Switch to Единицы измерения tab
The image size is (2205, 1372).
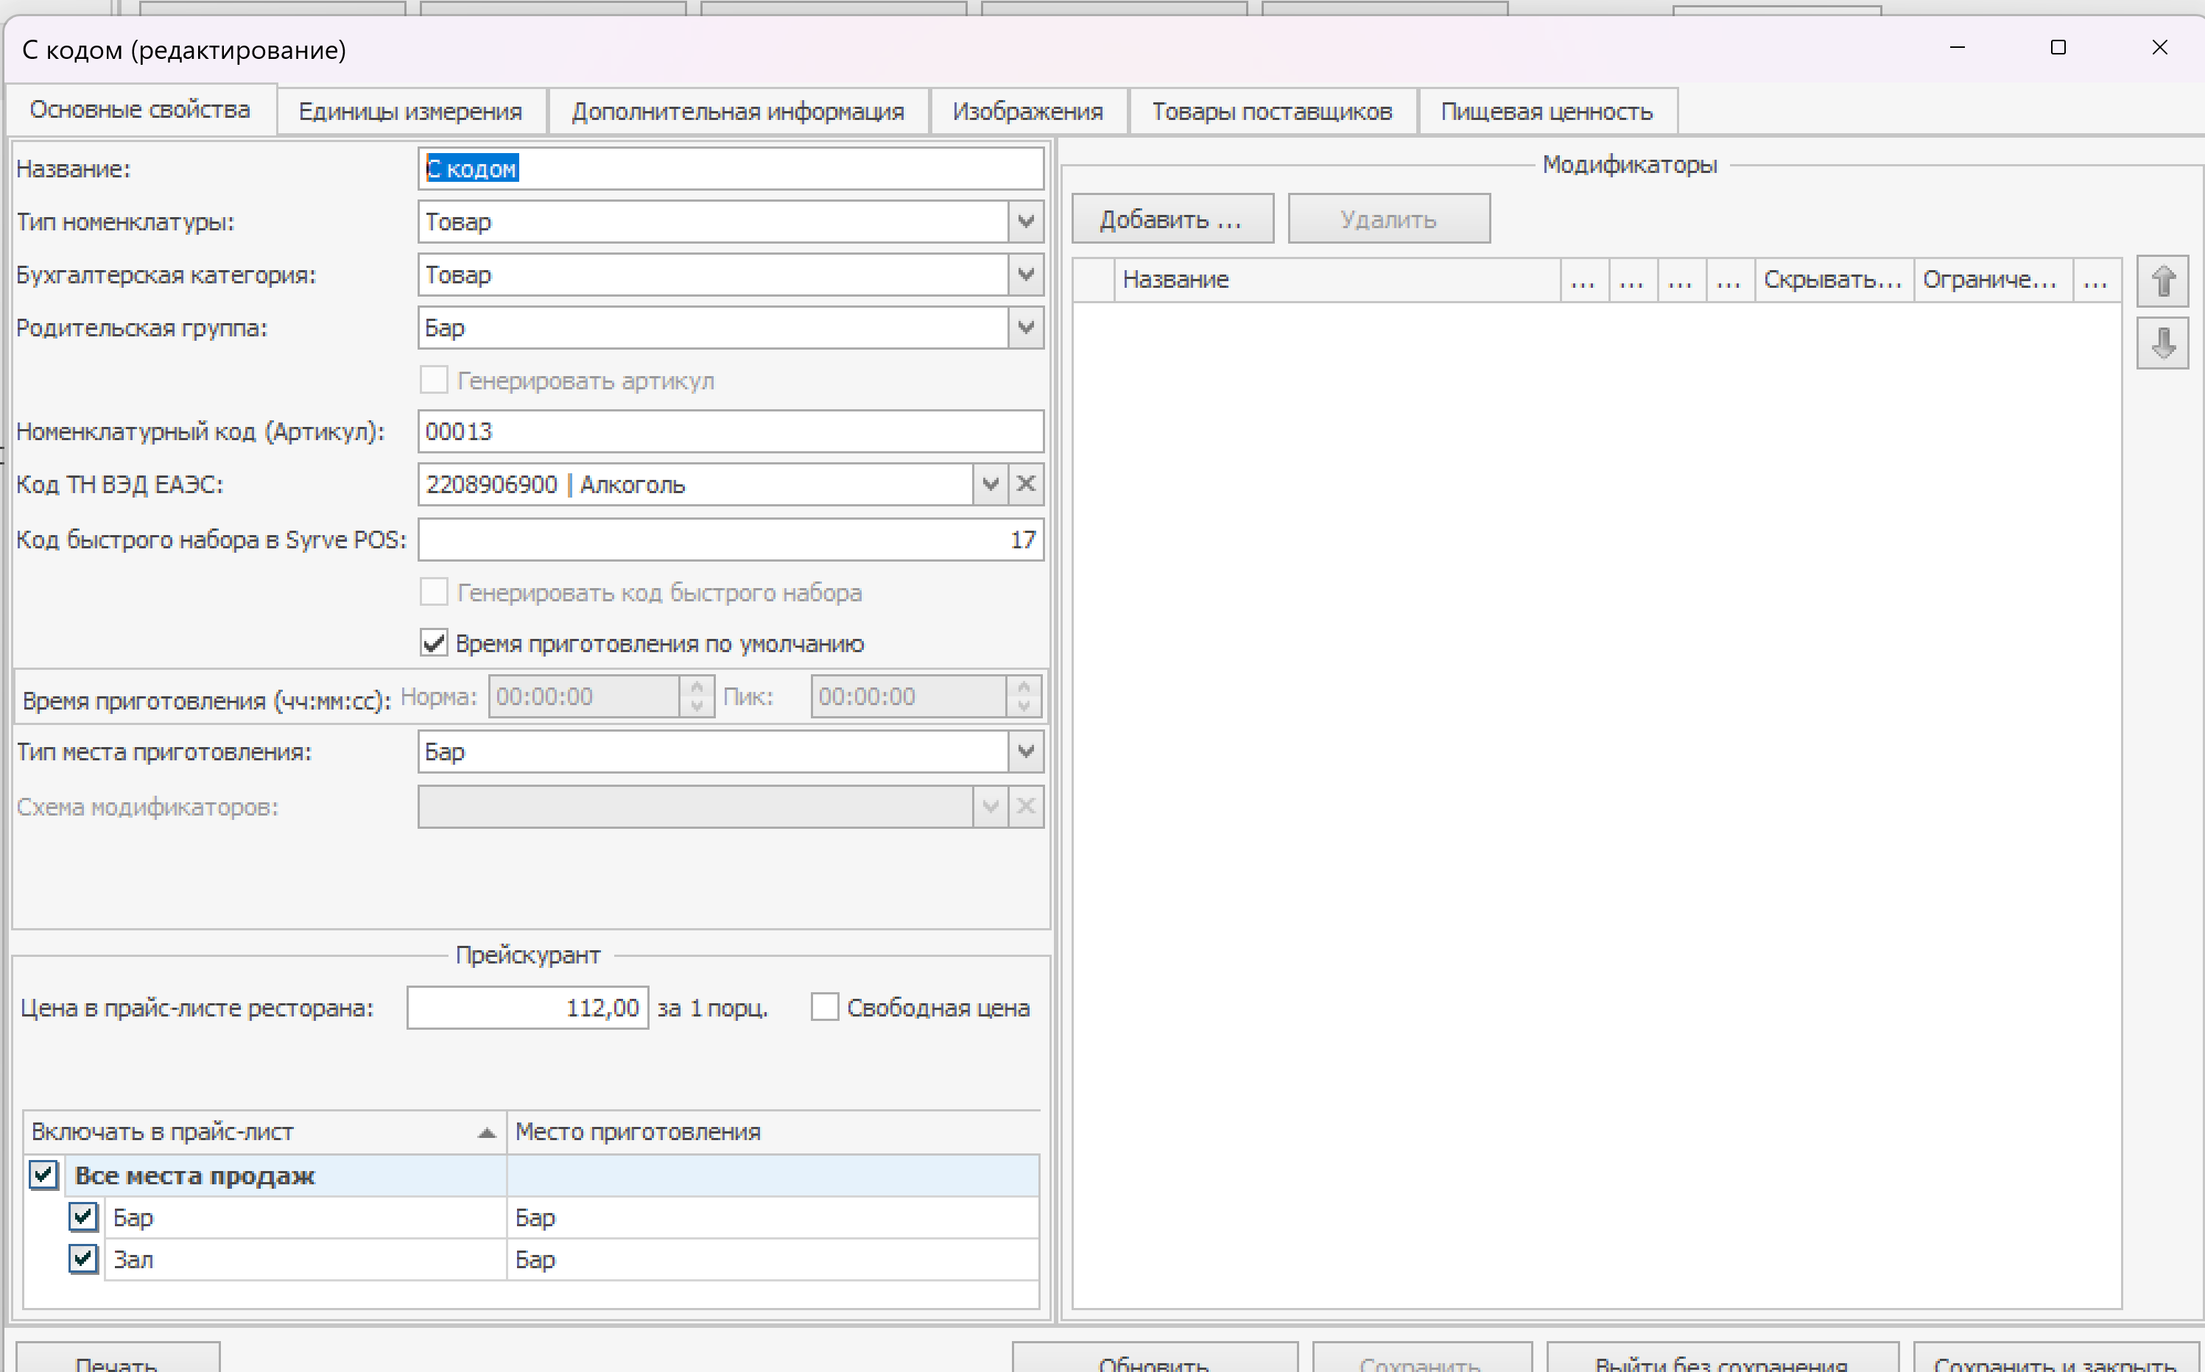click(410, 112)
